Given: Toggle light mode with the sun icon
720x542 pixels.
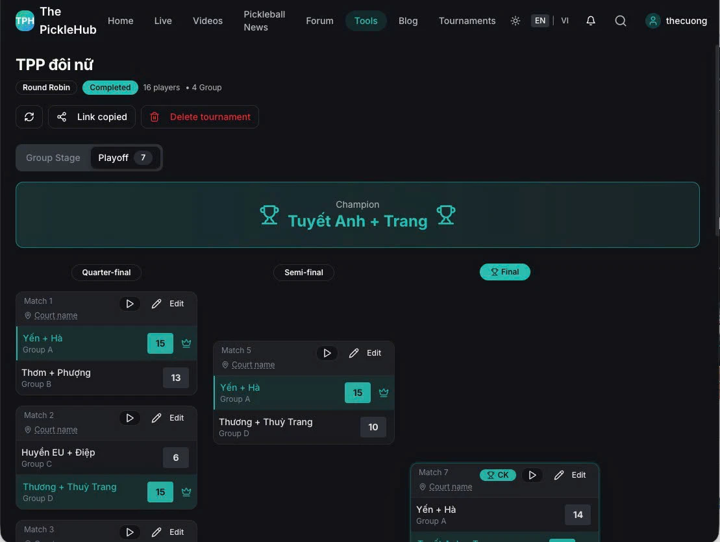Looking at the screenshot, I should pyautogui.click(x=515, y=21).
